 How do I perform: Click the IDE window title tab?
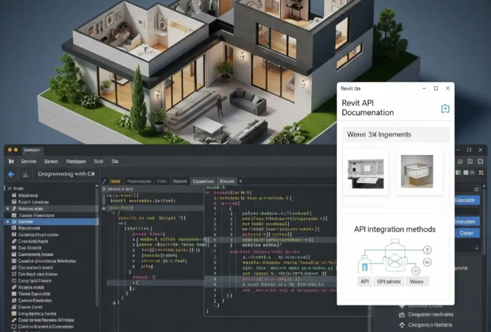click(x=32, y=151)
